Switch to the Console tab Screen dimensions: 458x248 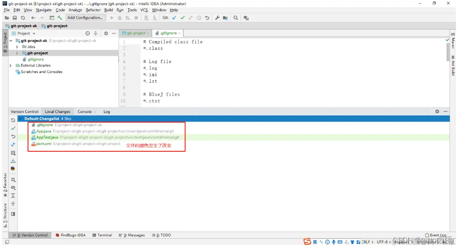coord(85,111)
